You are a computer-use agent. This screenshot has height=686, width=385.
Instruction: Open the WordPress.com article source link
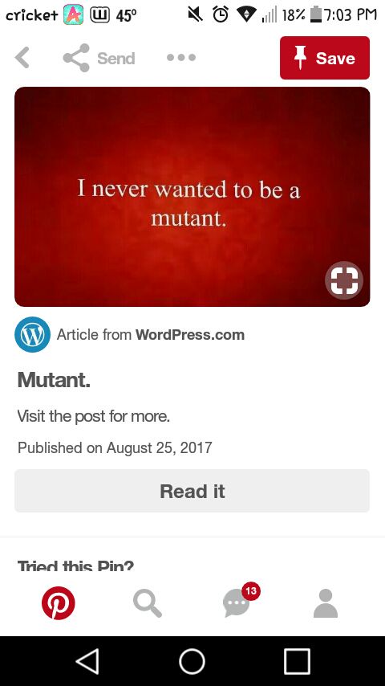[x=189, y=335]
